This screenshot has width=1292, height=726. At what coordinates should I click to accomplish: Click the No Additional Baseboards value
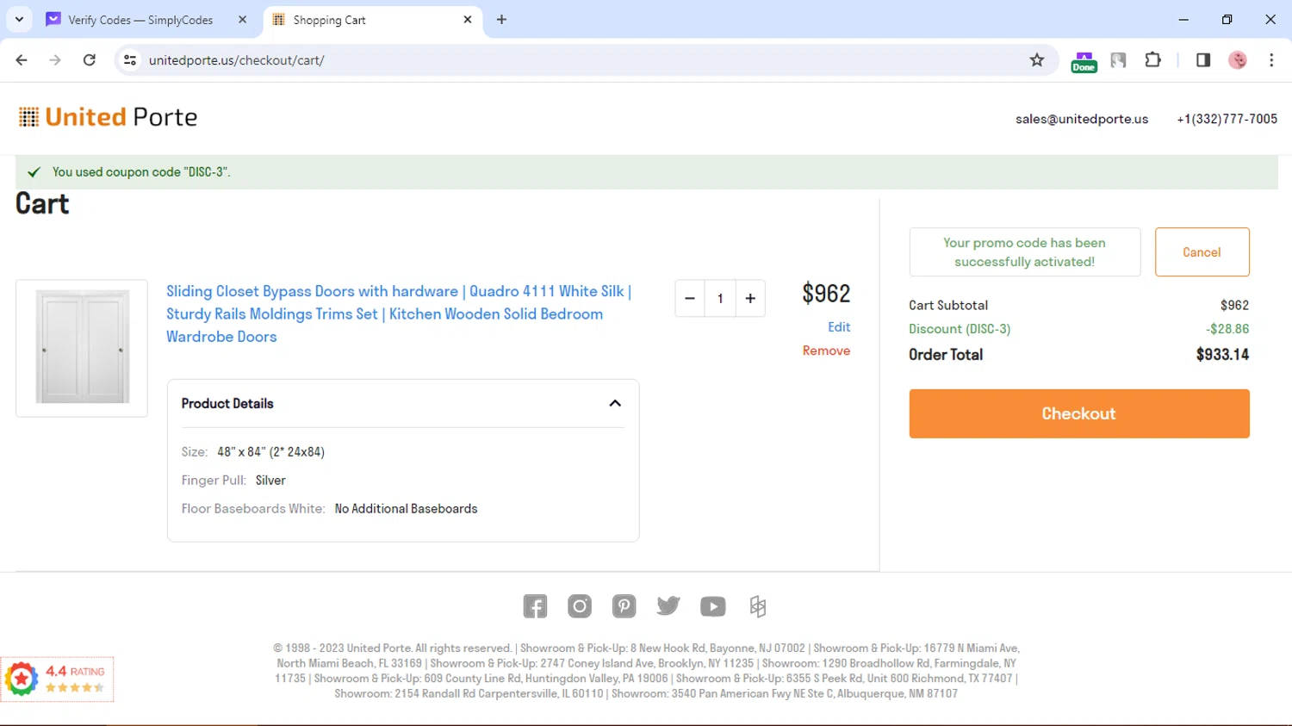406,509
